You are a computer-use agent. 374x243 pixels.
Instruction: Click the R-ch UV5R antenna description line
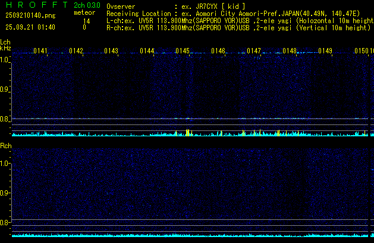(x=238, y=27)
